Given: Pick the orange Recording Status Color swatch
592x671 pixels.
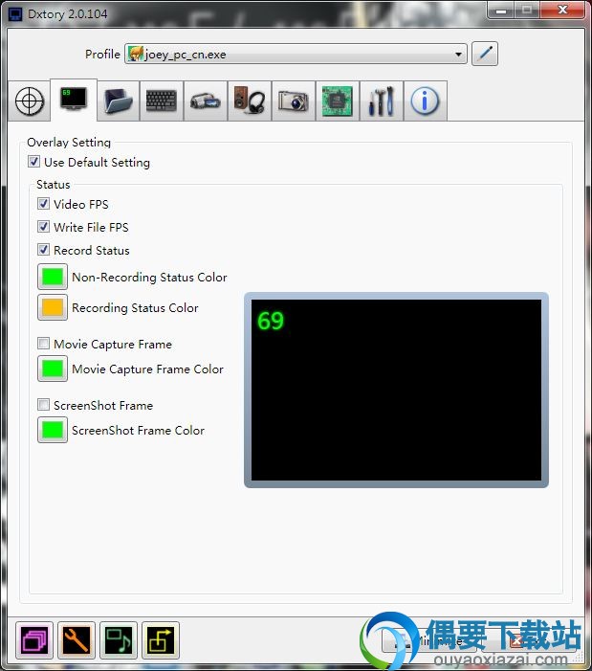Looking at the screenshot, I should (x=53, y=307).
